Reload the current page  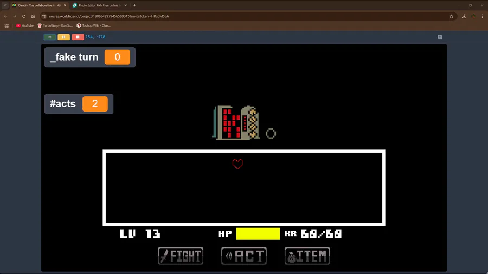(24, 16)
